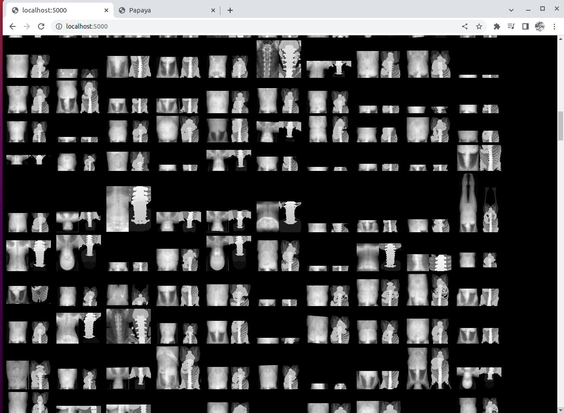Click the vertical scrollbar thumb
Viewport: 564px width, 413px height.
point(560,126)
